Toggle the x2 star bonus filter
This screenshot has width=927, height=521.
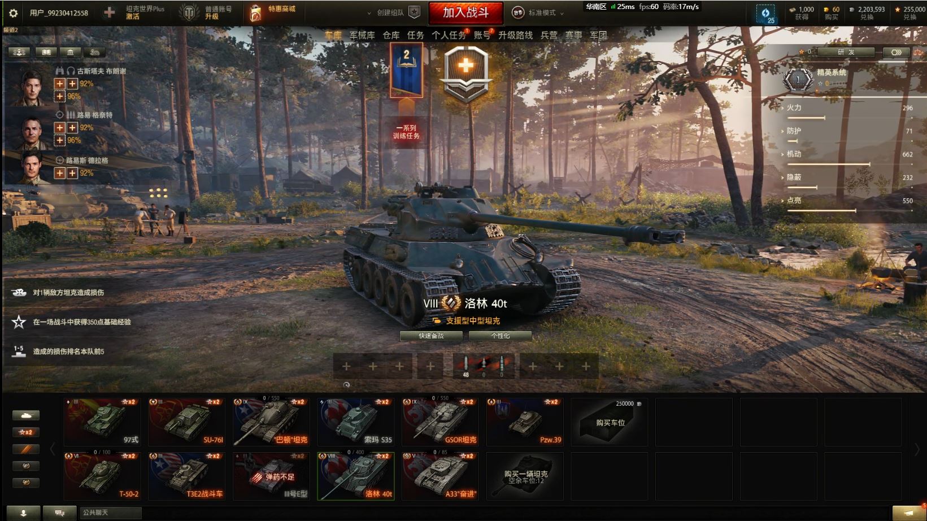click(x=26, y=432)
